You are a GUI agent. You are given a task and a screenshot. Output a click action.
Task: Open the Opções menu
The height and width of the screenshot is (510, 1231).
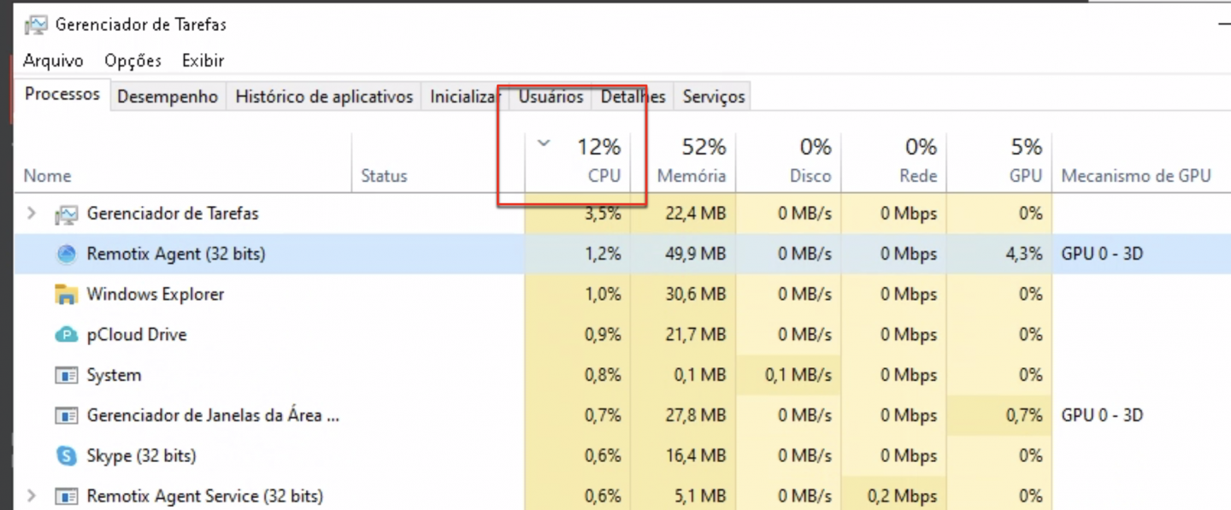133,61
